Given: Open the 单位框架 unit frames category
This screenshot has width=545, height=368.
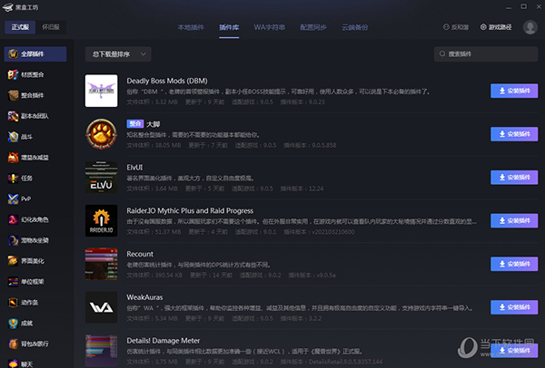Looking at the screenshot, I should point(26,282).
